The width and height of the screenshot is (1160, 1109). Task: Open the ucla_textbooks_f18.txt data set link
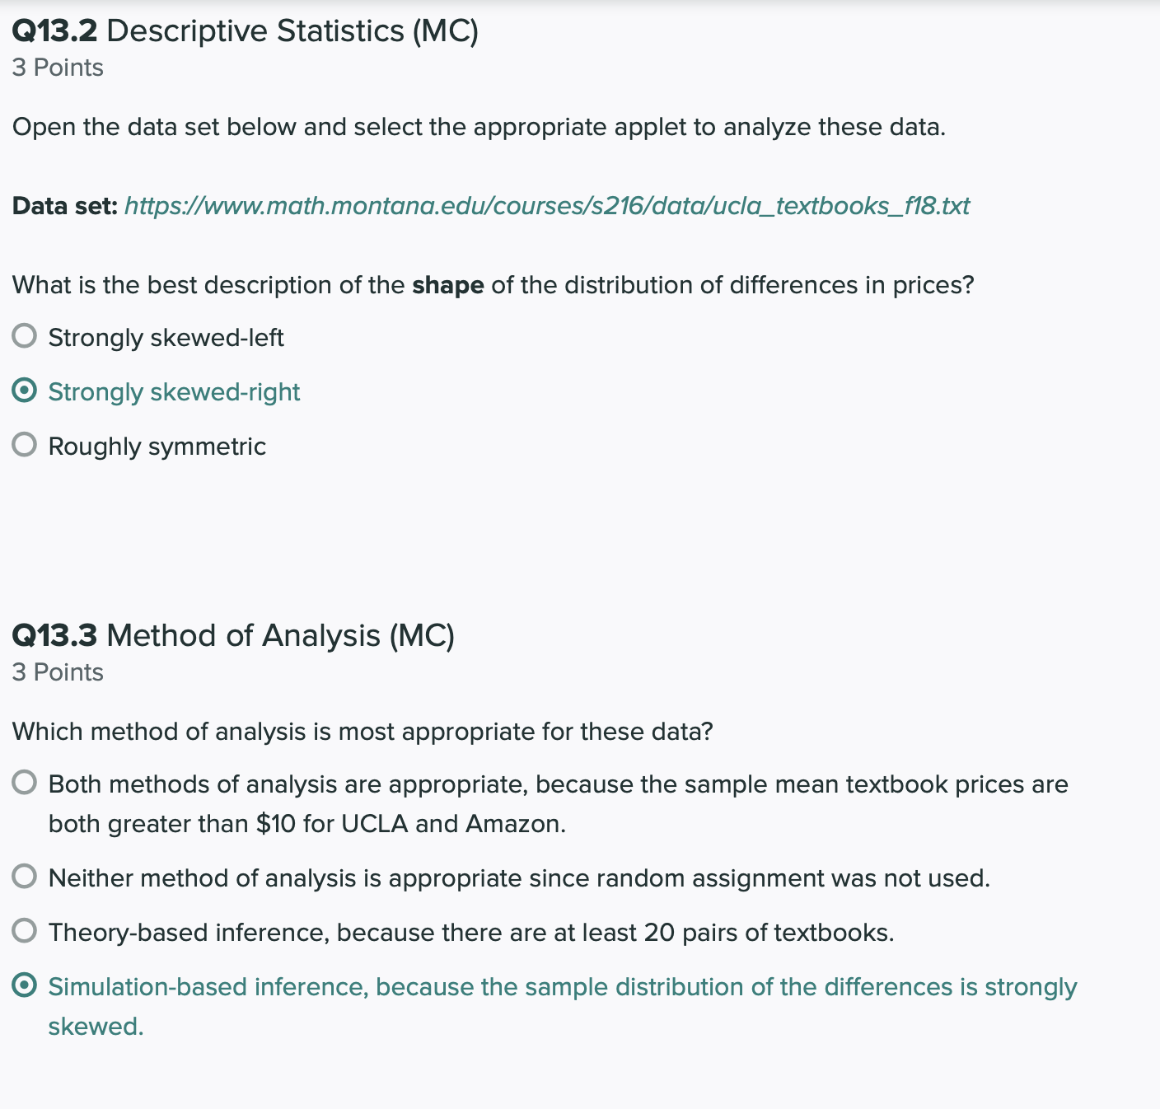point(546,205)
